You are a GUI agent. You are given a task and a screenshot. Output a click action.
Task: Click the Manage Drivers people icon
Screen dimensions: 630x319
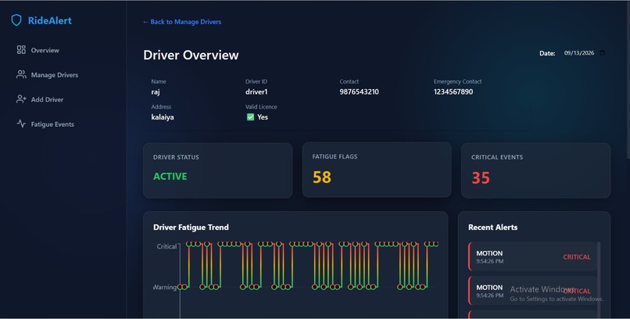(21, 74)
